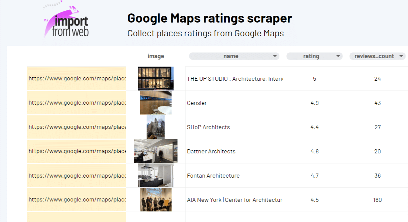Viewport: 408px width, 222px height.
Task: Select the Dattner Architects name cell
Action: [234, 151]
